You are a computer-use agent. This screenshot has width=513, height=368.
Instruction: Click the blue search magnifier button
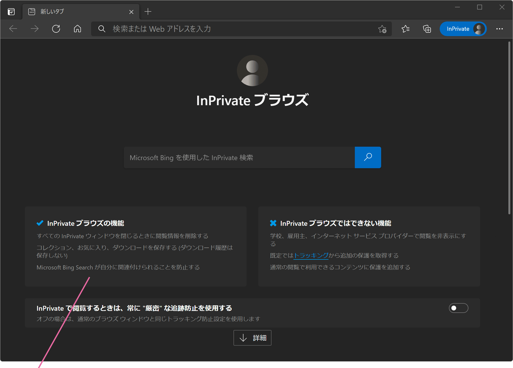(368, 157)
